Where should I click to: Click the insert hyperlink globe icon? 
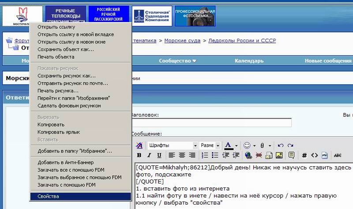click(x=248, y=155)
